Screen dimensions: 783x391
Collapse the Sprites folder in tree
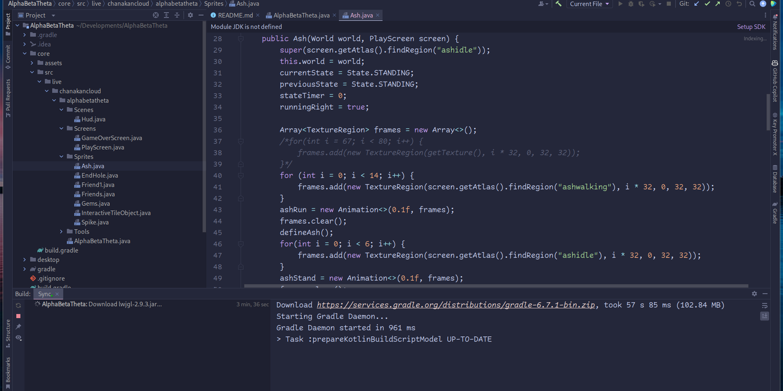click(61, 157)
